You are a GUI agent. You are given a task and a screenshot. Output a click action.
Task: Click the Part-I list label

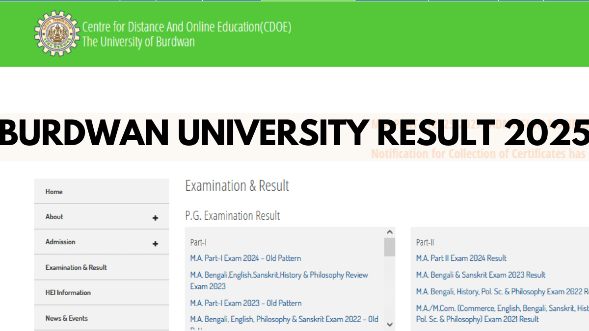198,242
